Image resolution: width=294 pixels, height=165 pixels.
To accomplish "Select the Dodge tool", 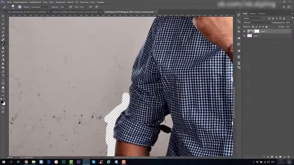I will (3, 67).
